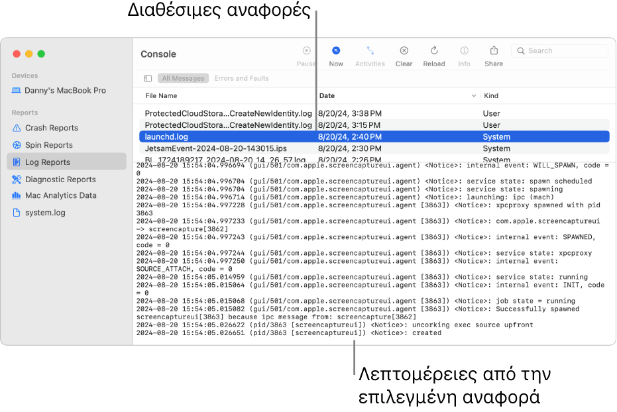Open Mac Analytics Data in sidebar

(60, 195)
